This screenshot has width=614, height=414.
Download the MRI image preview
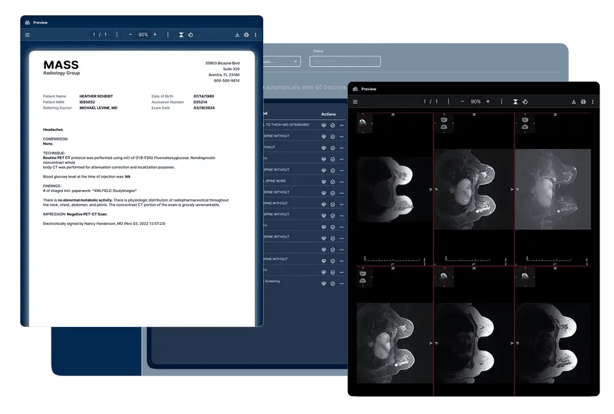(x=574, y=102)
